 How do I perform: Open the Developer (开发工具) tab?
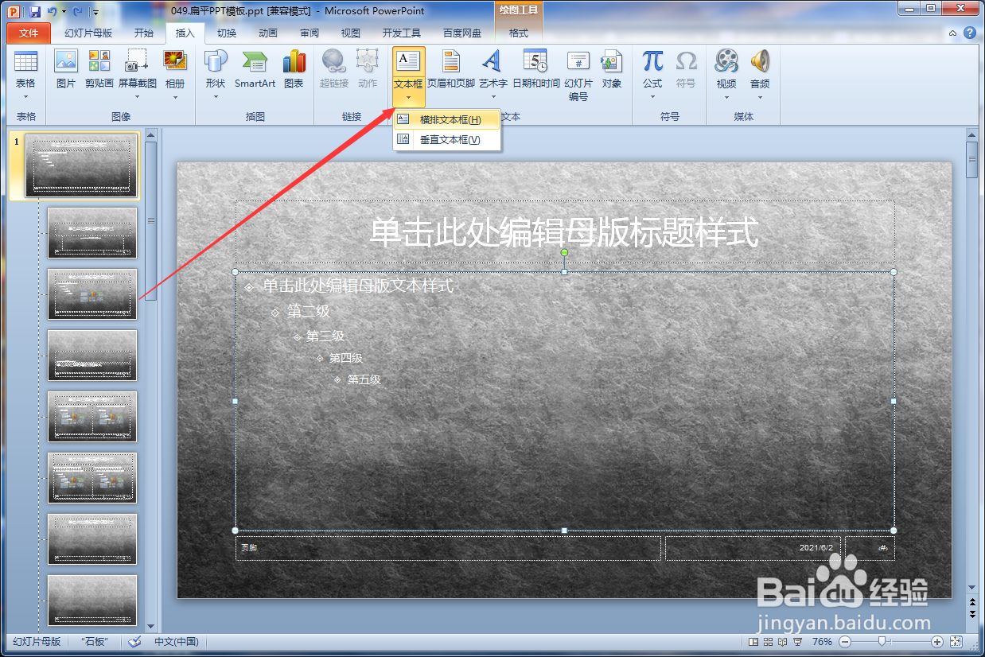[x=402, y=33]
